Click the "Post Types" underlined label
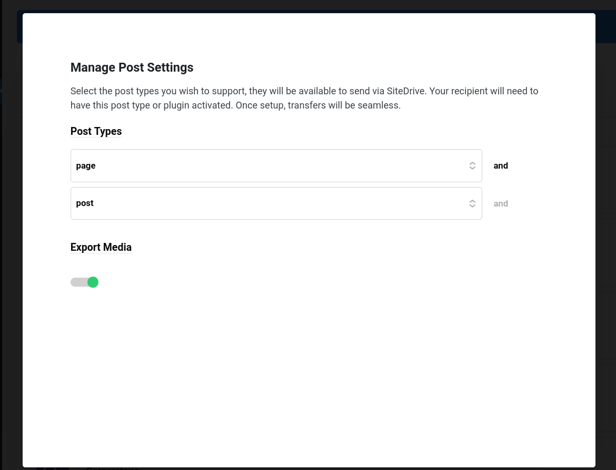This screenshot has width=616, height=470. point(96,131)
